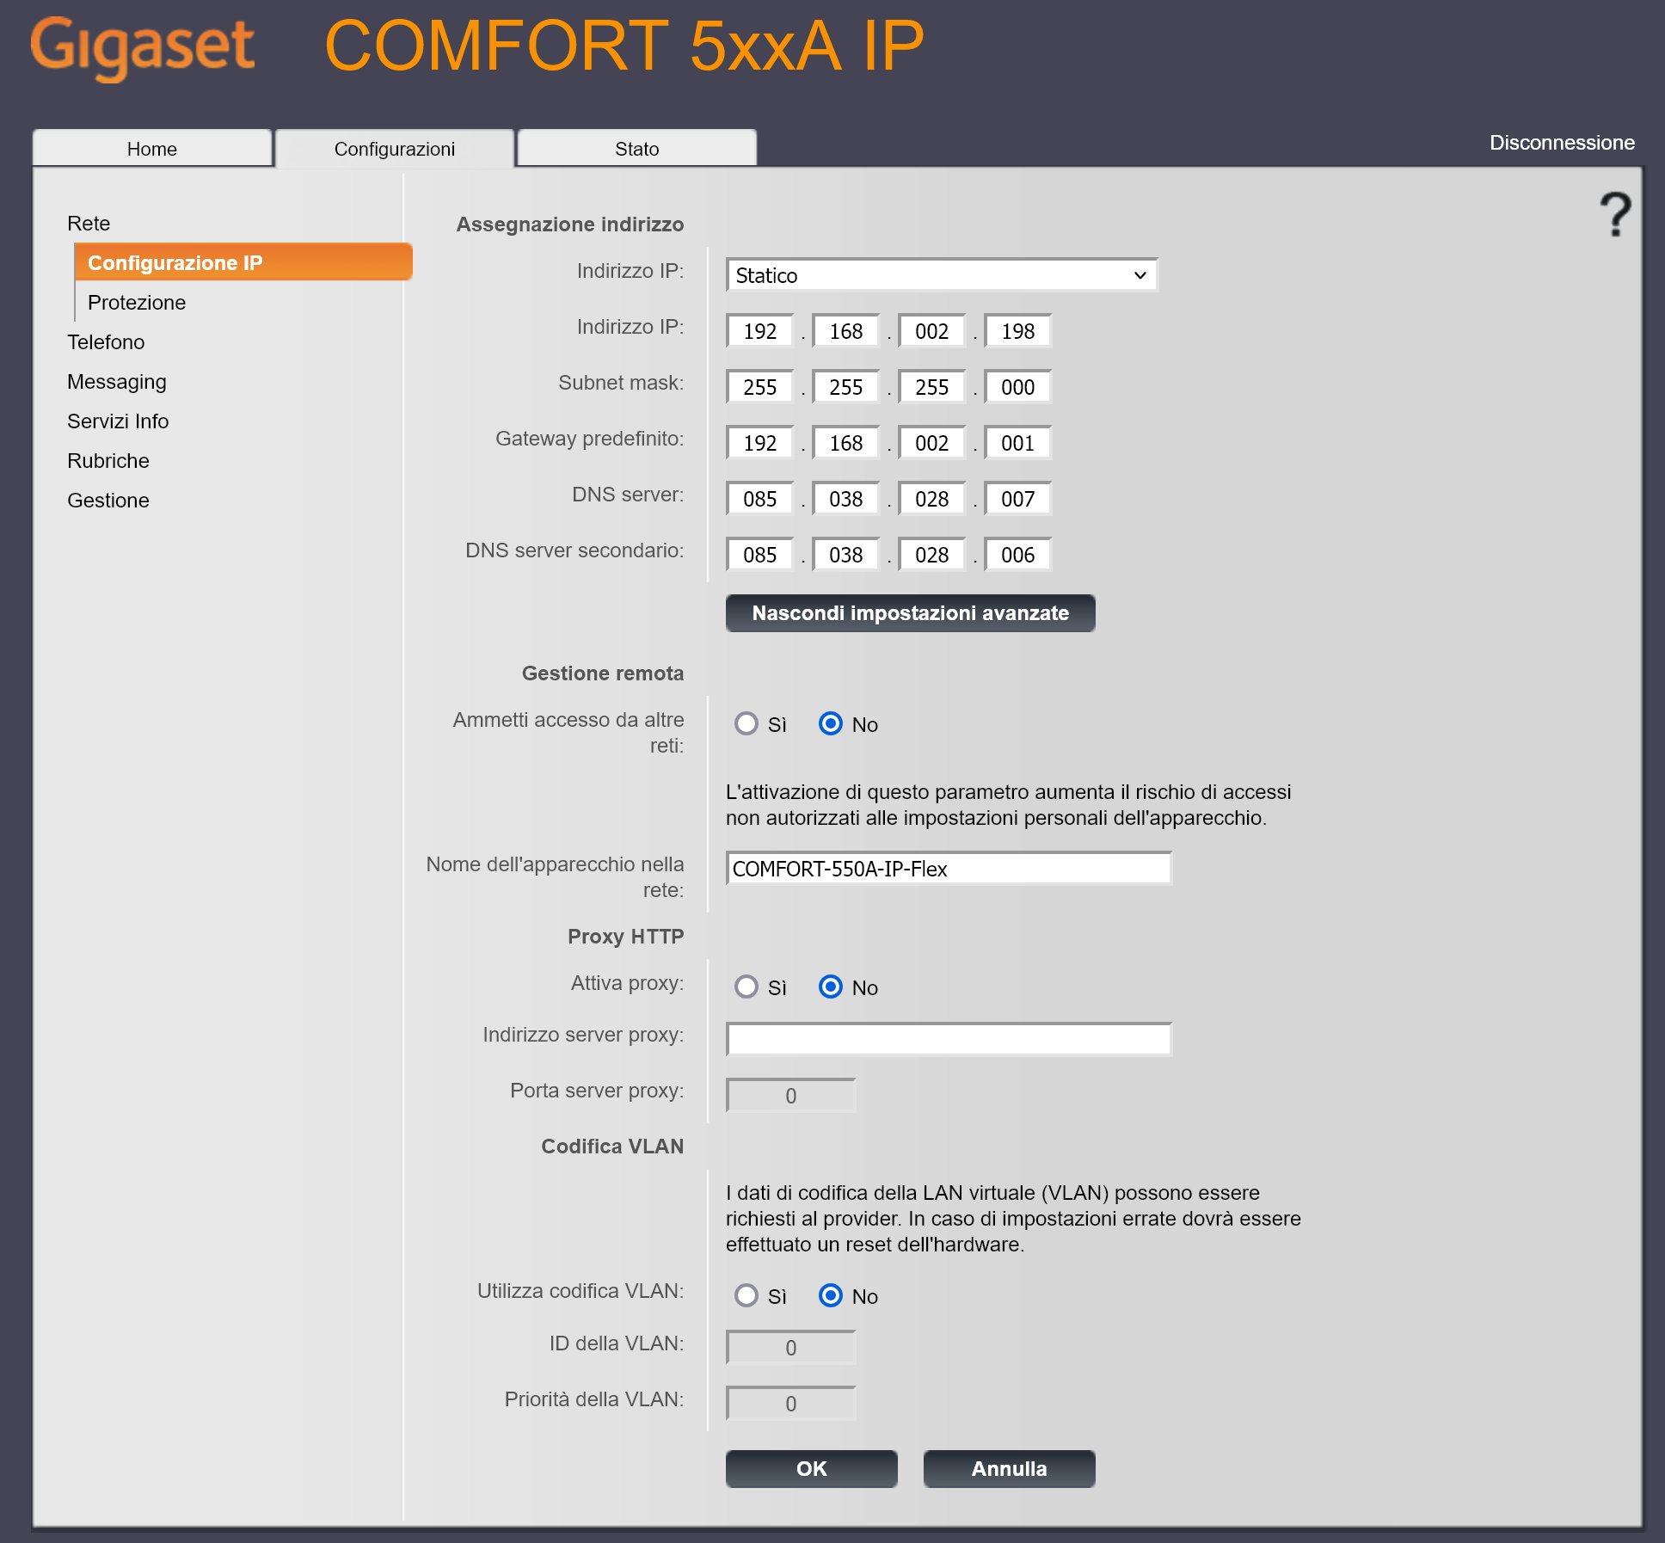1665x1543 pixels.
Task: Click the Indirizzo server proxy text field
Action: tap(948, 1039)
